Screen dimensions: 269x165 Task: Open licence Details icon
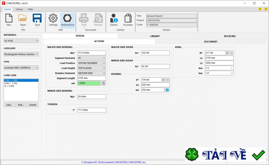pos(114,18)
